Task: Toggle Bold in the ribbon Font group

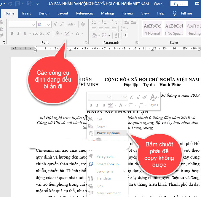Action: pos(12,33)
